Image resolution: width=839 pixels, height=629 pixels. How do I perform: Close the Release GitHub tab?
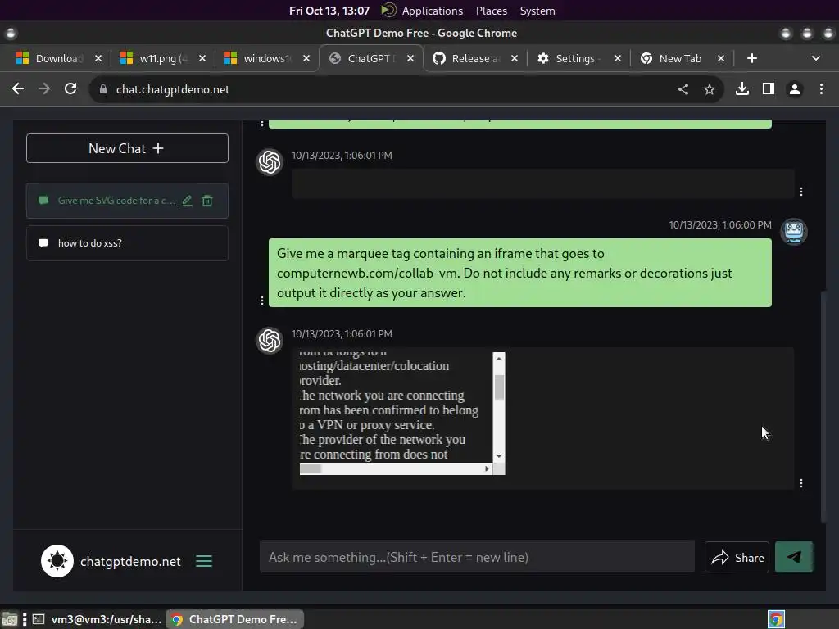pos(515,58)
